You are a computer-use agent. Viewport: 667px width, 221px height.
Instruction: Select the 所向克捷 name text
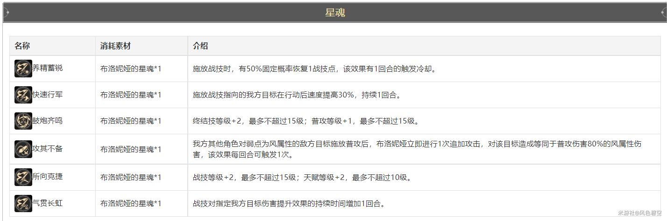tap(47, 177)
